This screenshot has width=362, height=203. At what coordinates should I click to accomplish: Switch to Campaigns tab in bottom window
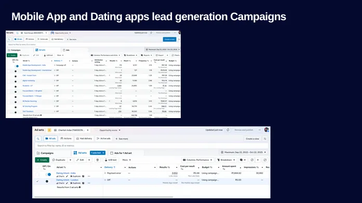[45, 153]
